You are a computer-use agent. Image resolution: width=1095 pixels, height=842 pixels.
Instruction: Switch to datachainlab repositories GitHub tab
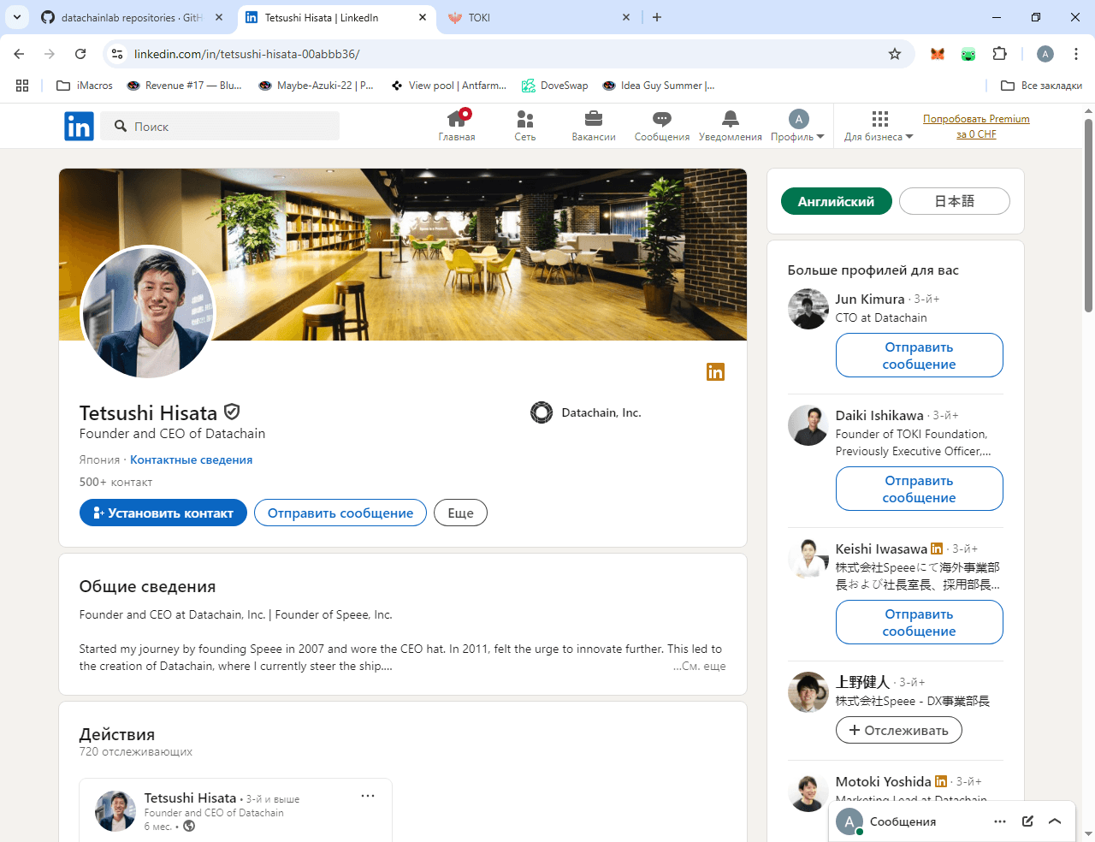pyautogui.click(x=133, y=17)
